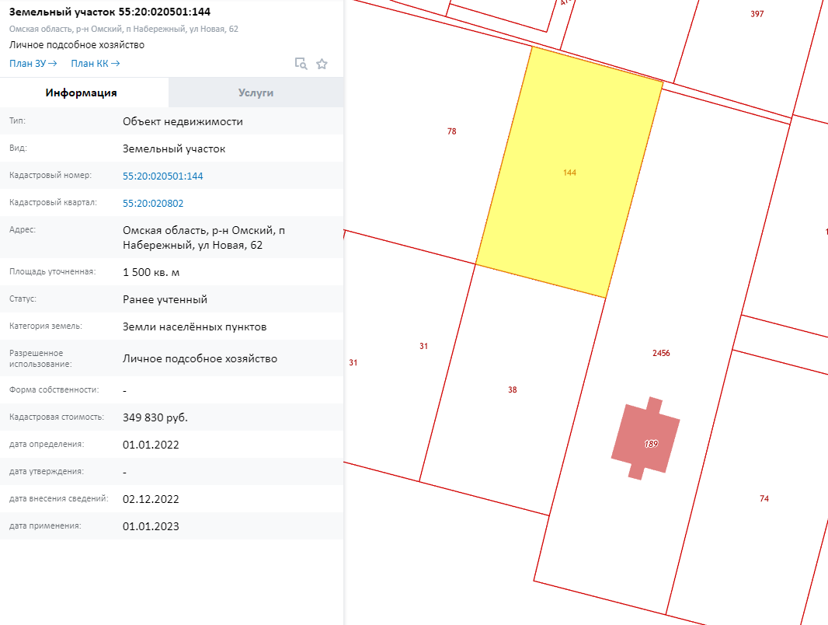Switch to the Услуги tab
828x625 pixels.
point(256,93)
